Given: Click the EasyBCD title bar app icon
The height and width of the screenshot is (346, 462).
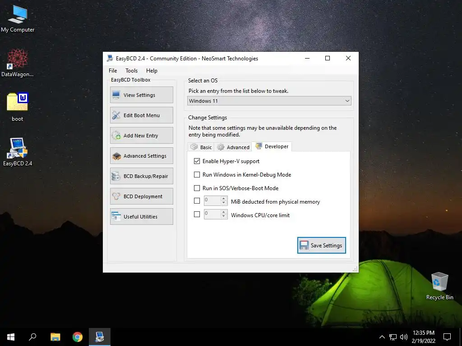Looking at the screenshot, I should pos(110,58).
